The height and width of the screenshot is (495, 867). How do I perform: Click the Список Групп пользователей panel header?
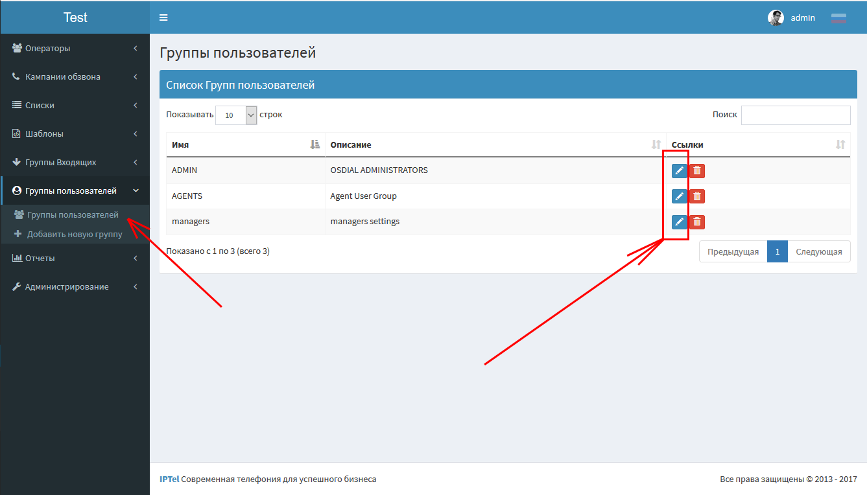click(508, 85)
